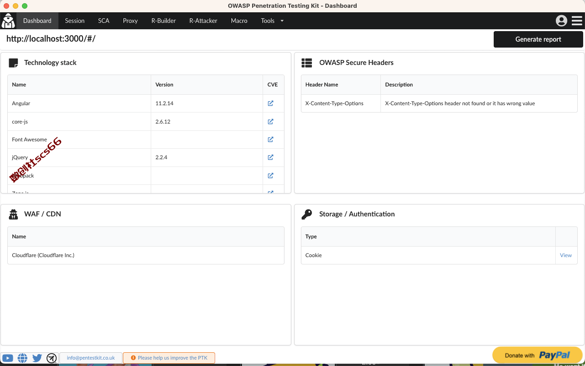Go to the SCA tab
The image size is (585, 366).
[104, 21]
